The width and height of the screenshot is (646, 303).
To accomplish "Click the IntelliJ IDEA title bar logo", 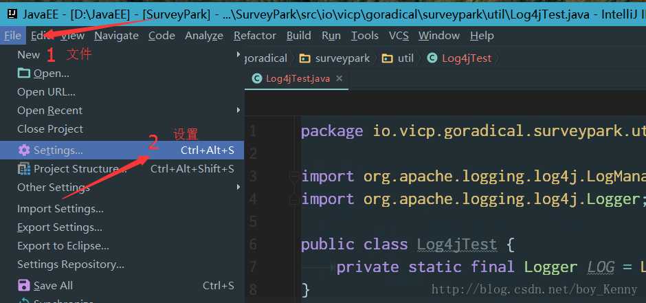I will [x=12, y=14].
